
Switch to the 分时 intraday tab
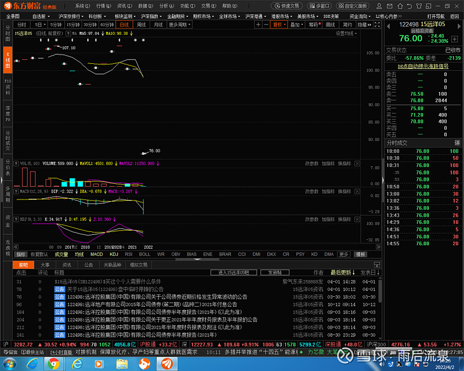(21, 24)
